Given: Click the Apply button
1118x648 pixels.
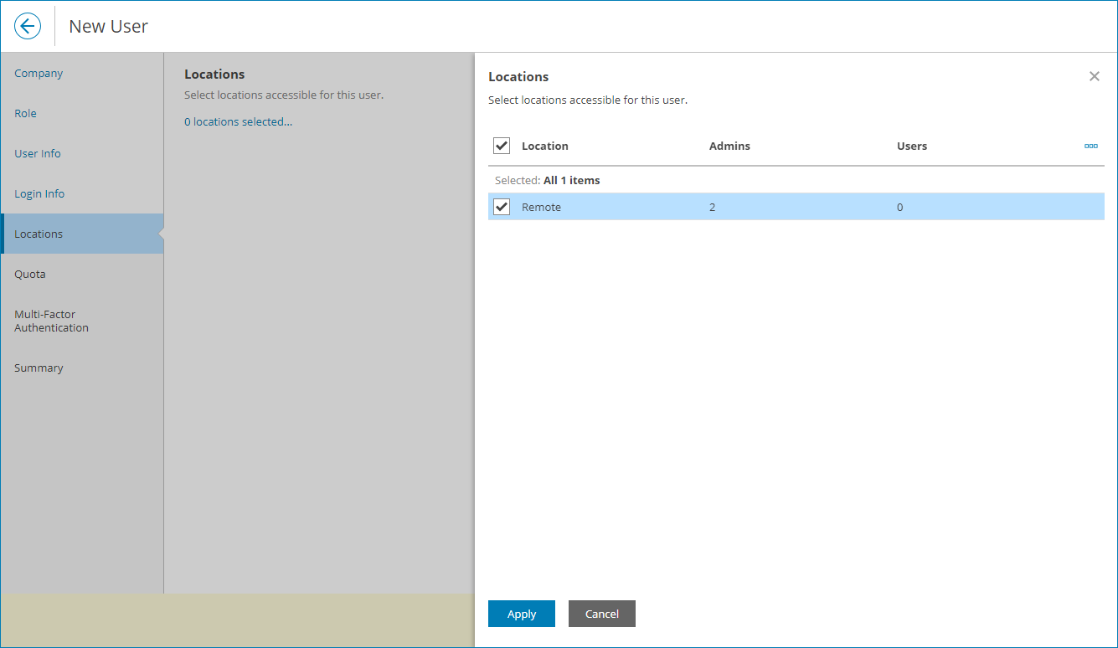Looking at the screenshot, I should point(522,614).
